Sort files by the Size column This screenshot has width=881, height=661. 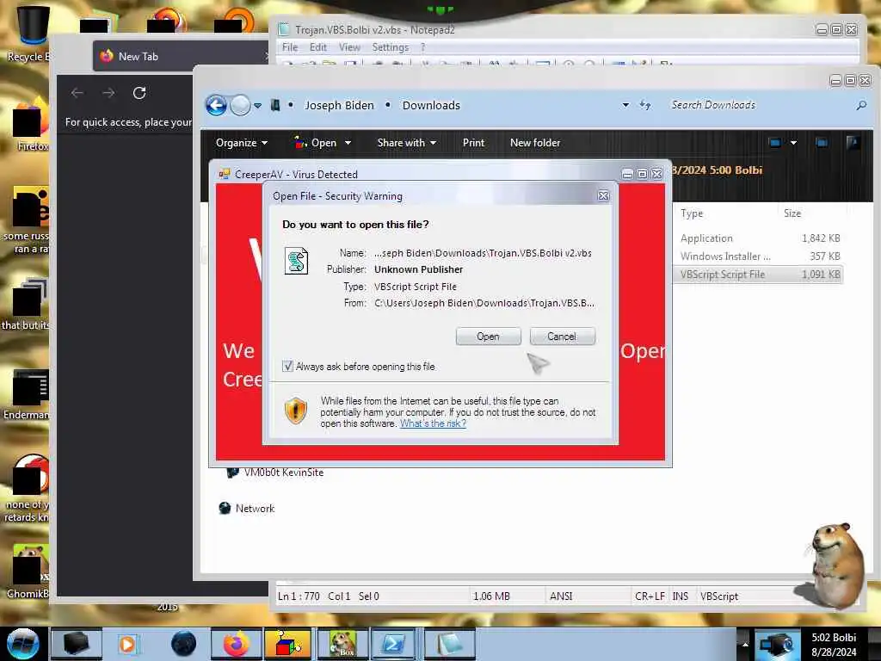click(792, 213)
